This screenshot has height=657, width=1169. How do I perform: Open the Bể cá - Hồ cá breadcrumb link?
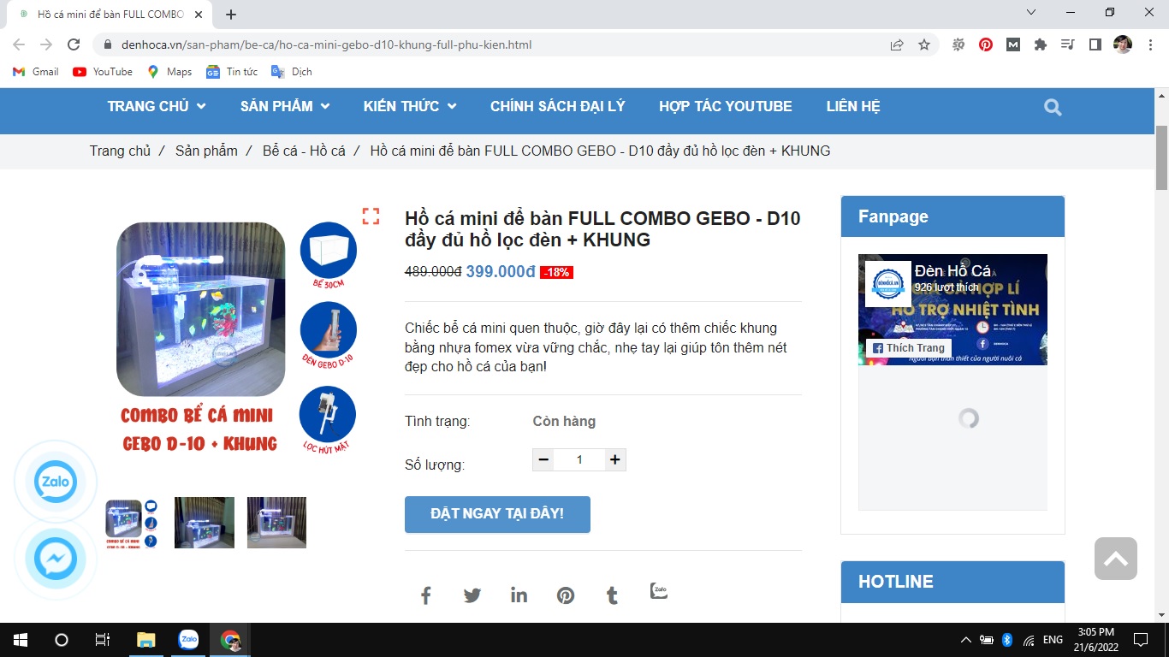[x=304, y=151]
